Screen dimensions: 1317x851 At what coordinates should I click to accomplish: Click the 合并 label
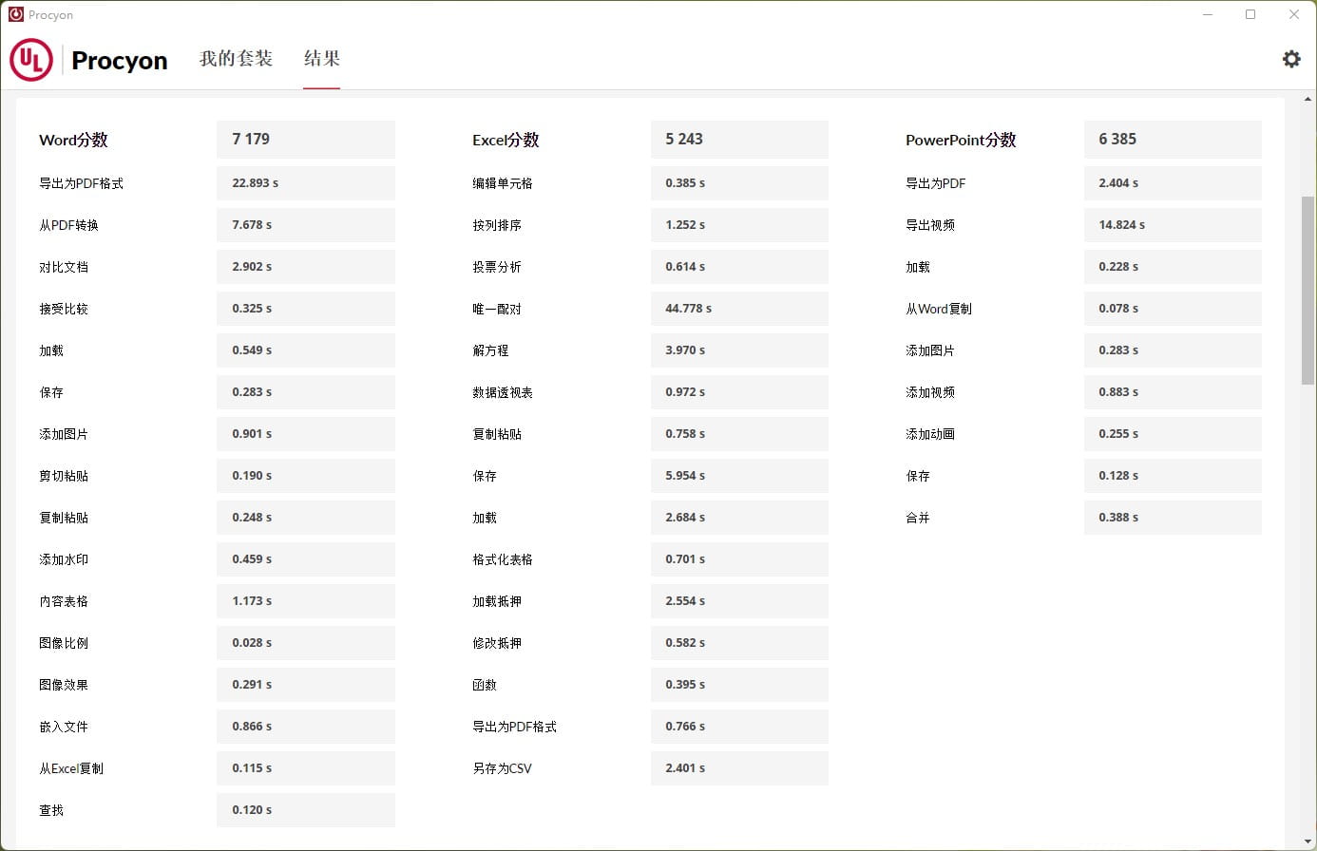coord(918,518)
